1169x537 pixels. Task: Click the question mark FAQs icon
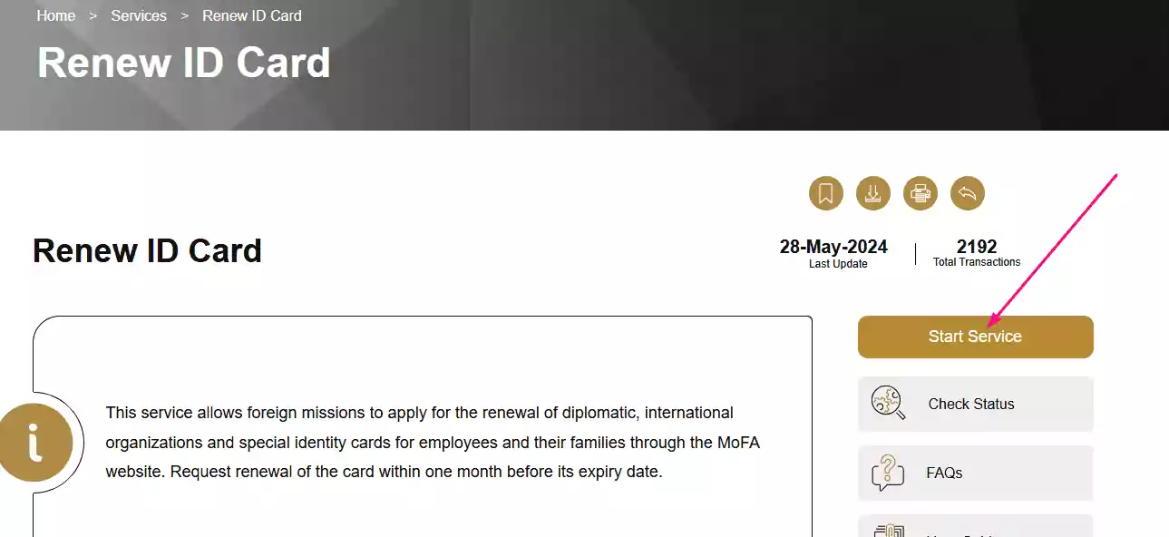click(x=888, y=473)
